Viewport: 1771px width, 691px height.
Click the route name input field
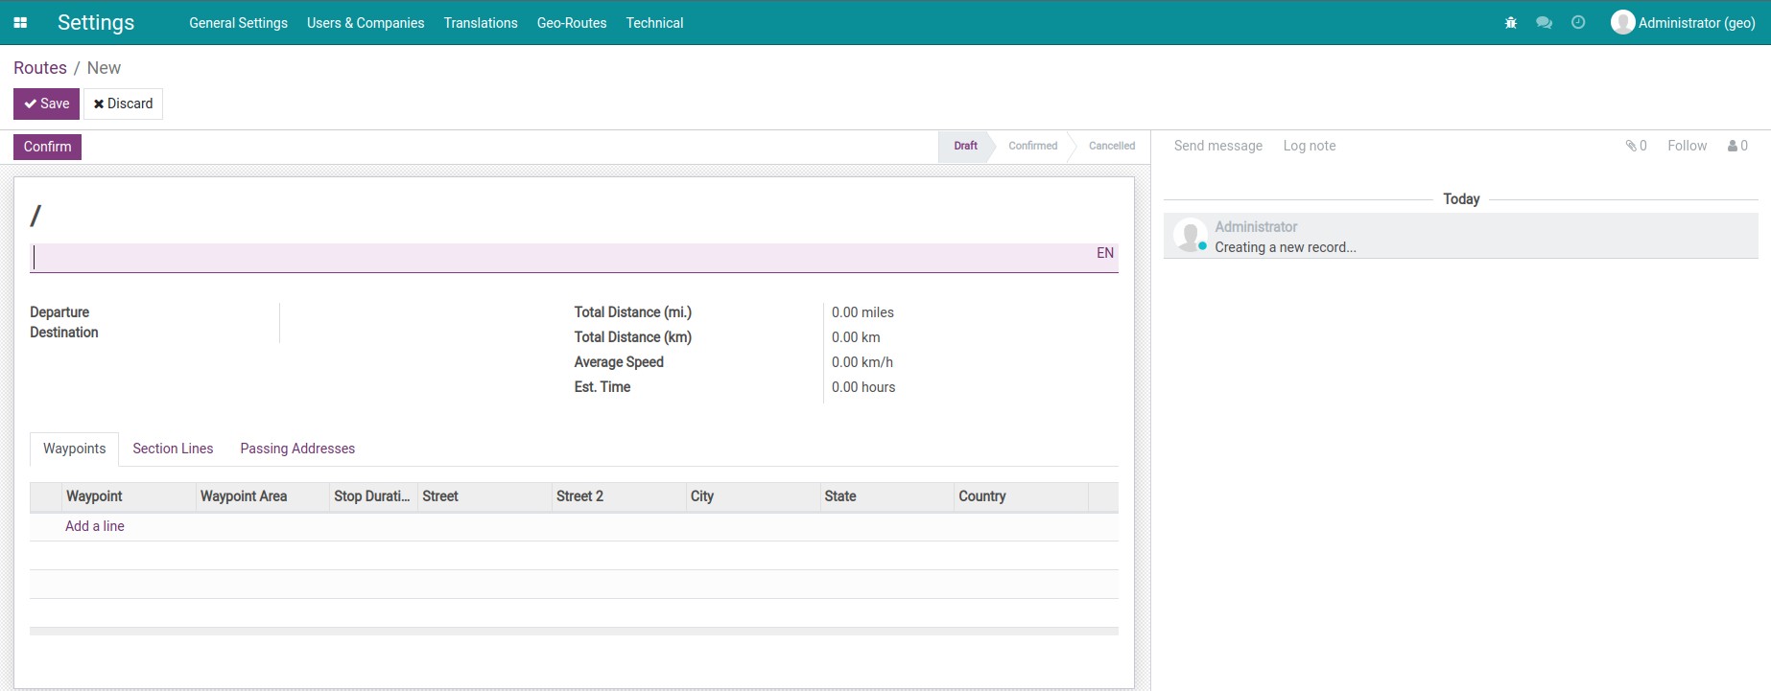561,258
